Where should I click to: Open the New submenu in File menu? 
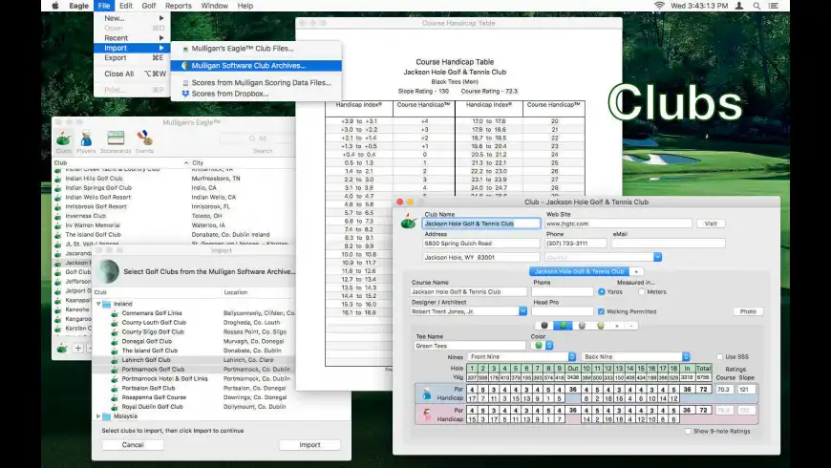pyautogui.click(x=132, y=18)
